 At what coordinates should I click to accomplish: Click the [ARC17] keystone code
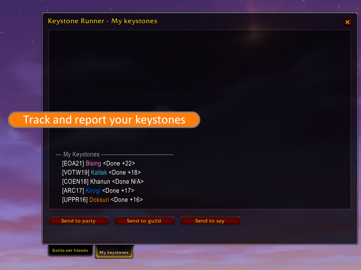[73, 191]
